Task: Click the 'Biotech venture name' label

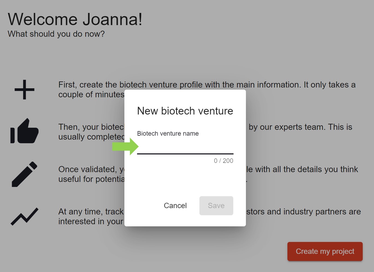Action: pyautogui.click(x=168, y=133)
